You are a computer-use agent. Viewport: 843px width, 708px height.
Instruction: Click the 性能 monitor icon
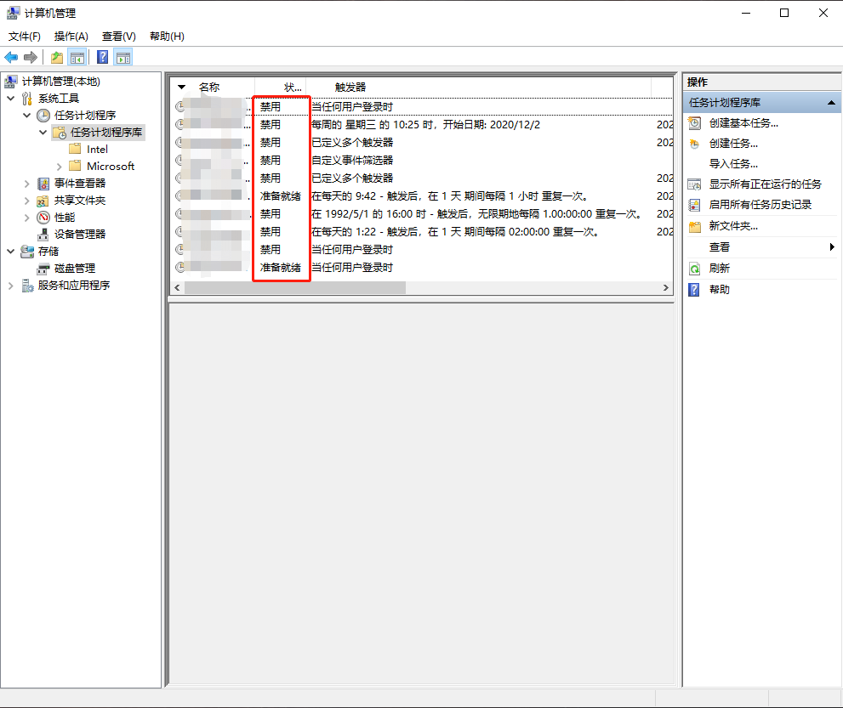click(43, 218)
